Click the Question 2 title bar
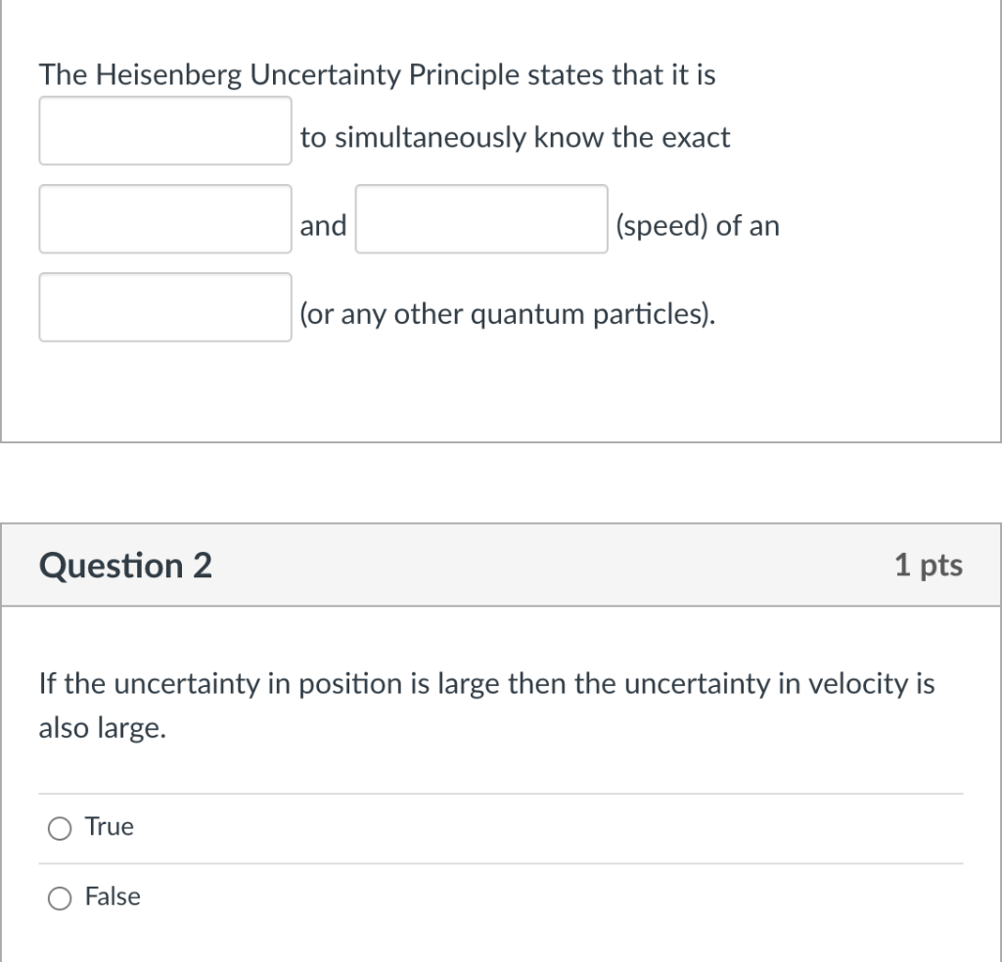The width and height of the screenshot is (1002, 962). pos(501,565)
